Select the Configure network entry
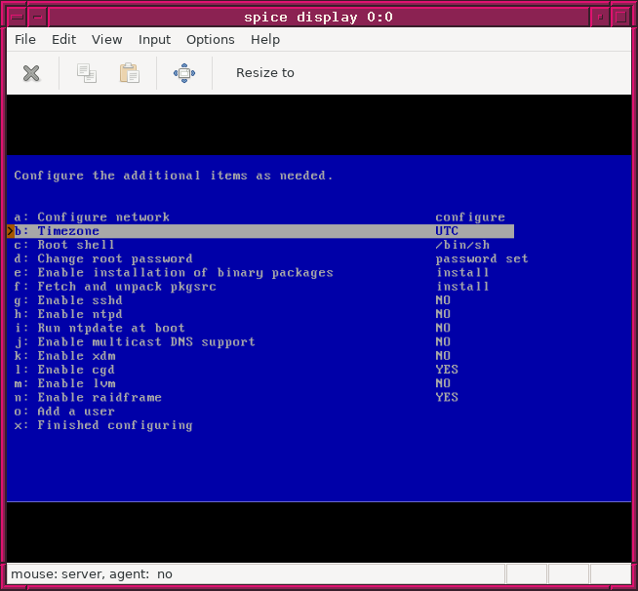 click(102, 217)
